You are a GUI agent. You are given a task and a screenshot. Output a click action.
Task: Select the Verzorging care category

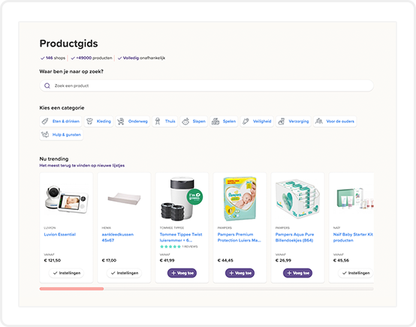(293, 121)
